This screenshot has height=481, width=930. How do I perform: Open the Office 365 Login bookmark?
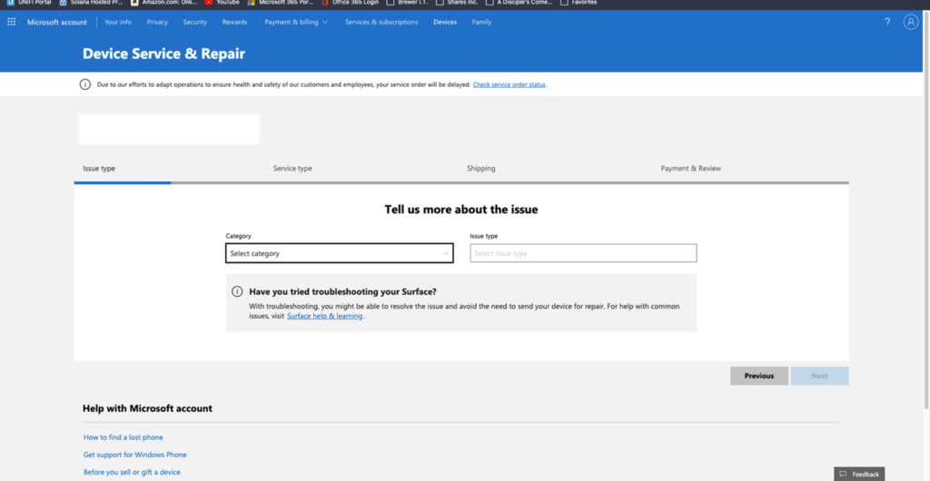[x=350, y=3]
